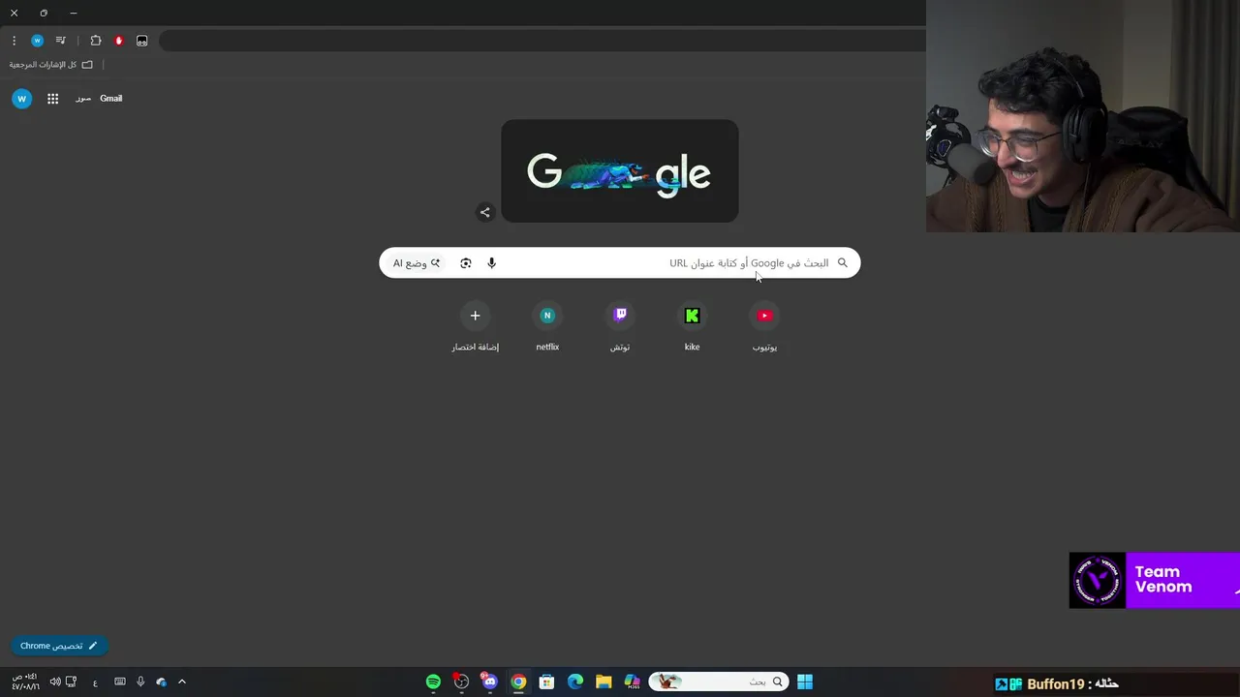Open Spotify from the taskbar
Image resolution: width=1240 pixels, height=697 pixels.
pyautogui.click(x=433, y=682)
